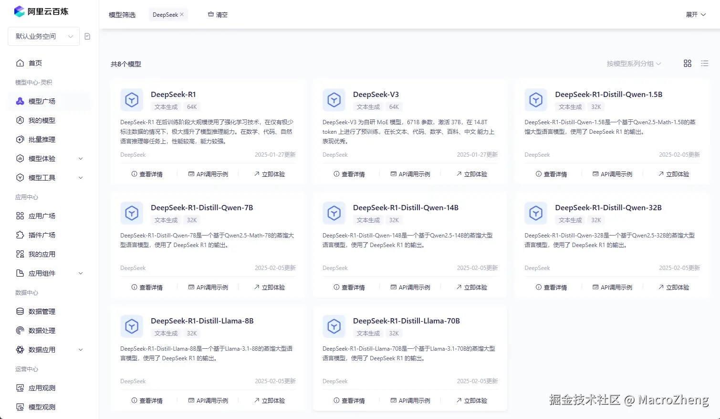The height and width of the screenshot is (419, 720).
Task: Click the 模型广场 sidebar icon
Action: 20,101
